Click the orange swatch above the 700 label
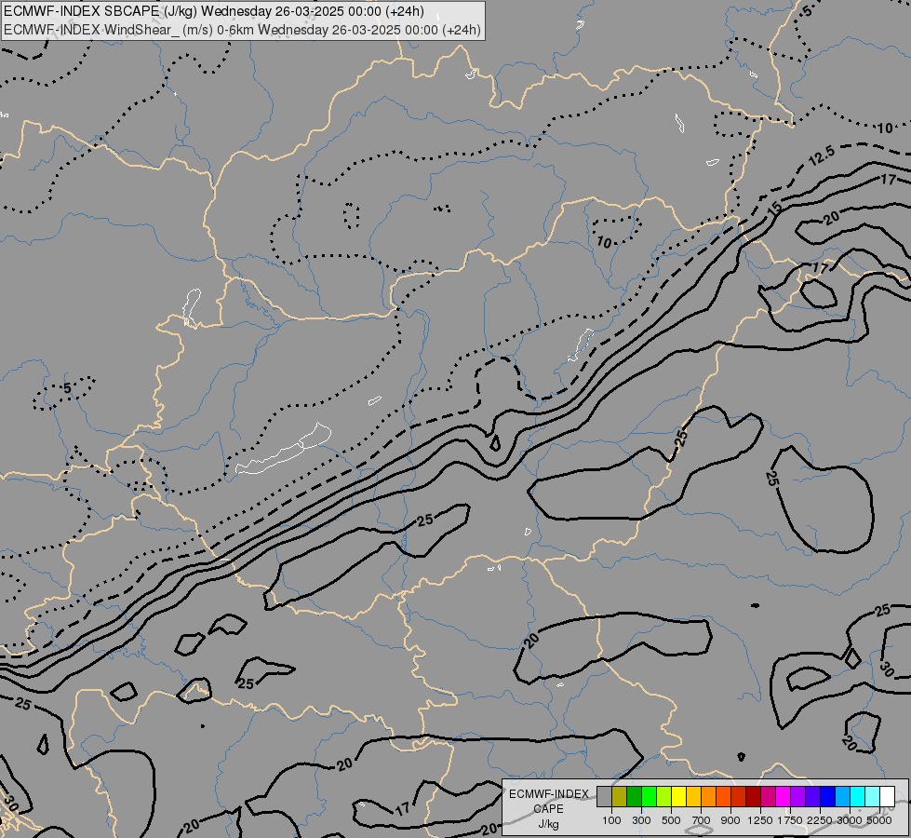Screen dimensions: 911x838 click(708, 796)
